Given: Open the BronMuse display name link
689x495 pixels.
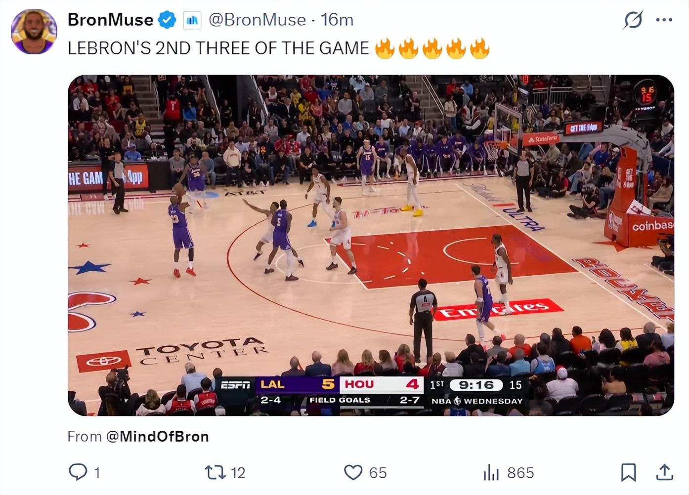Looking at the screenshot, I should 110,20.
